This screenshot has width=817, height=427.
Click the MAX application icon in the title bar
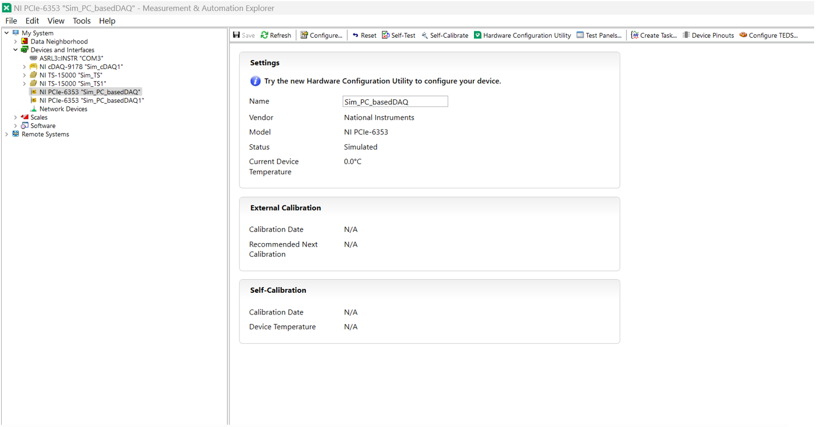(7, 8)
